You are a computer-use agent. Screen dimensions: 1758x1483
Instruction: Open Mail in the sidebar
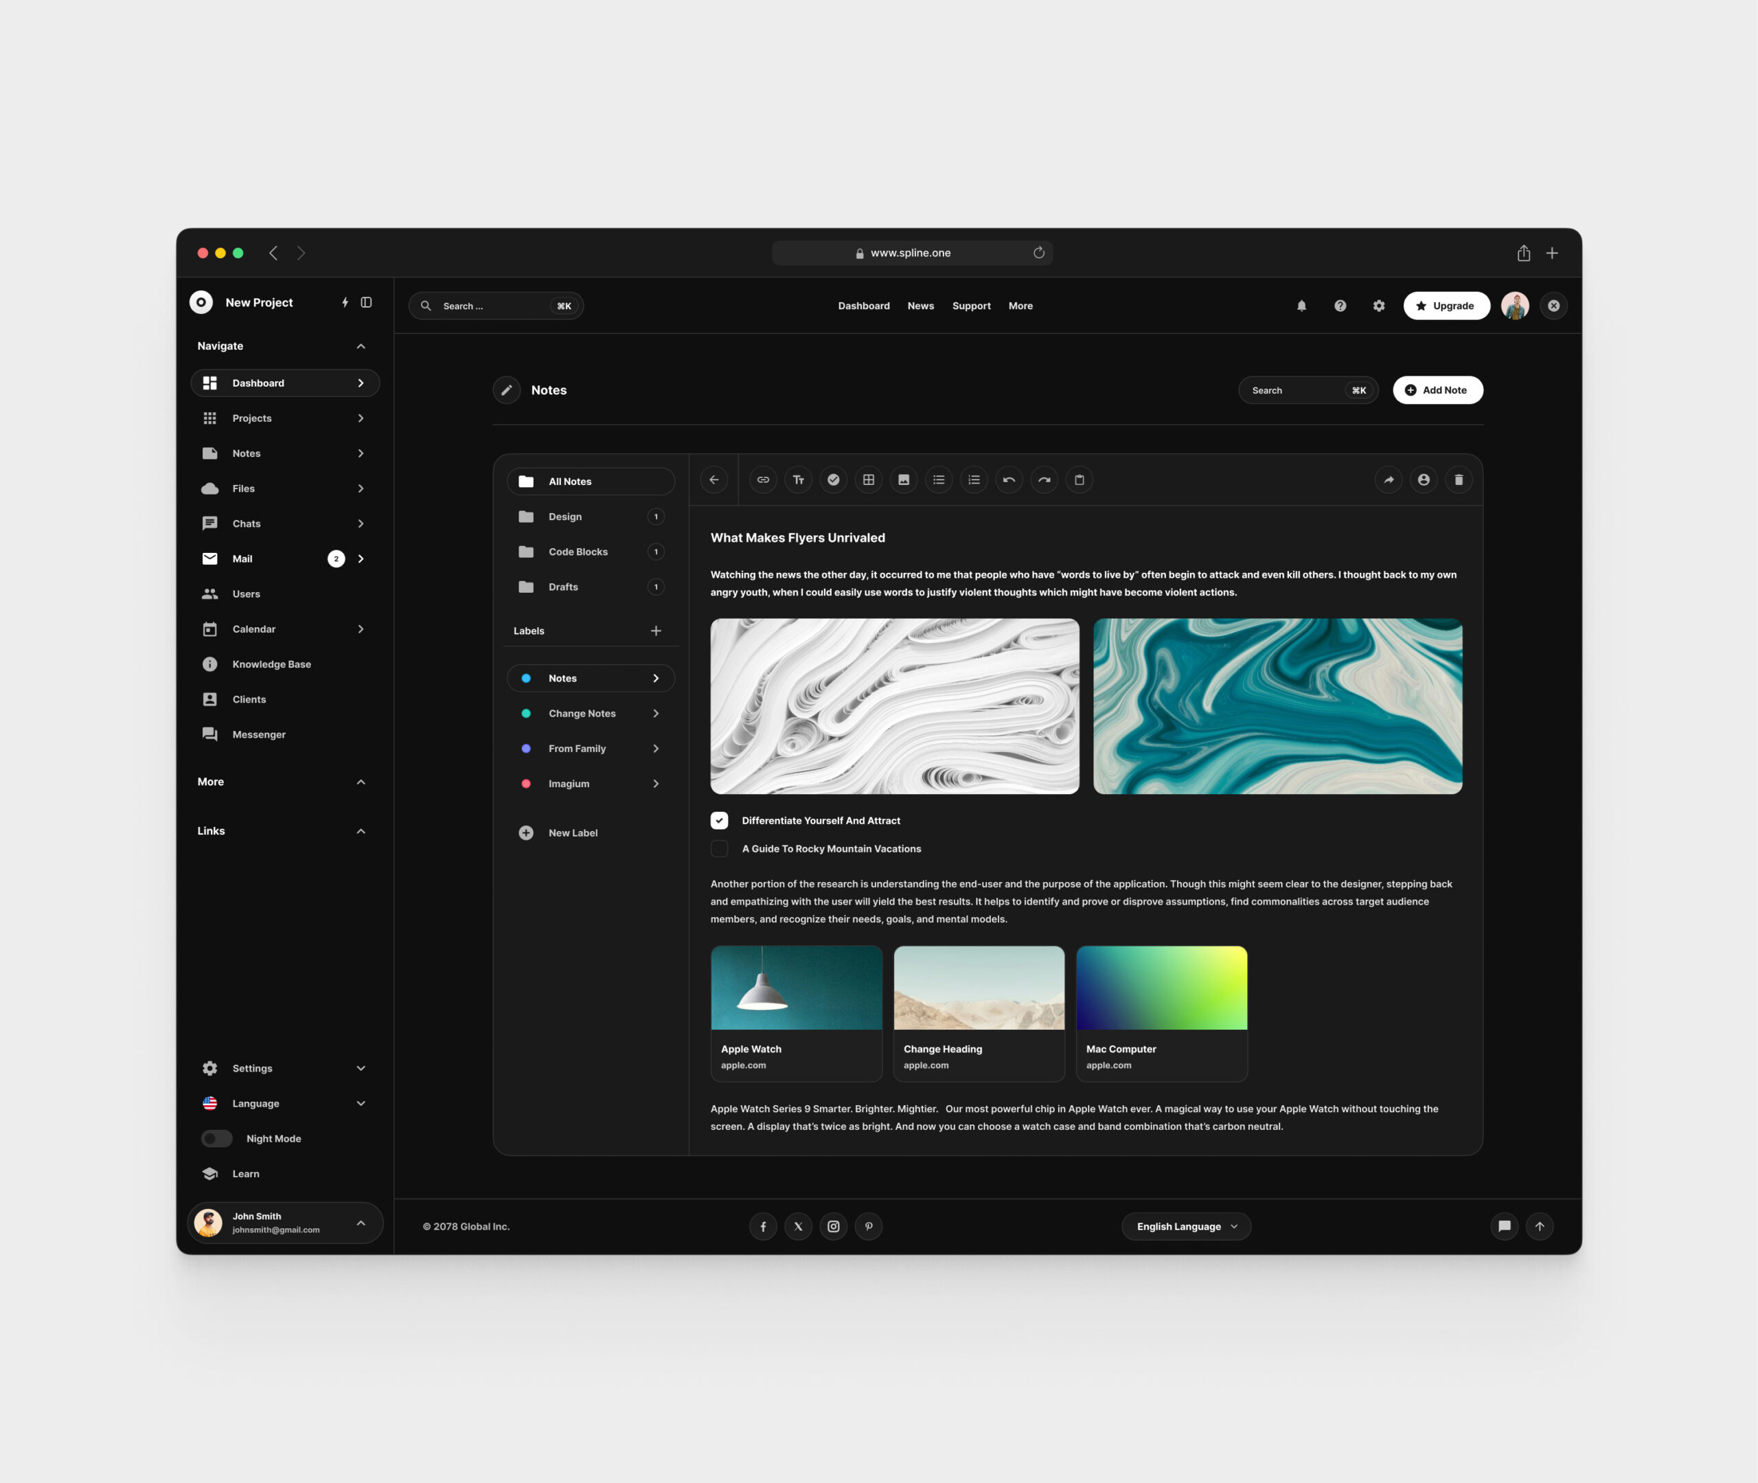point(285,559)
